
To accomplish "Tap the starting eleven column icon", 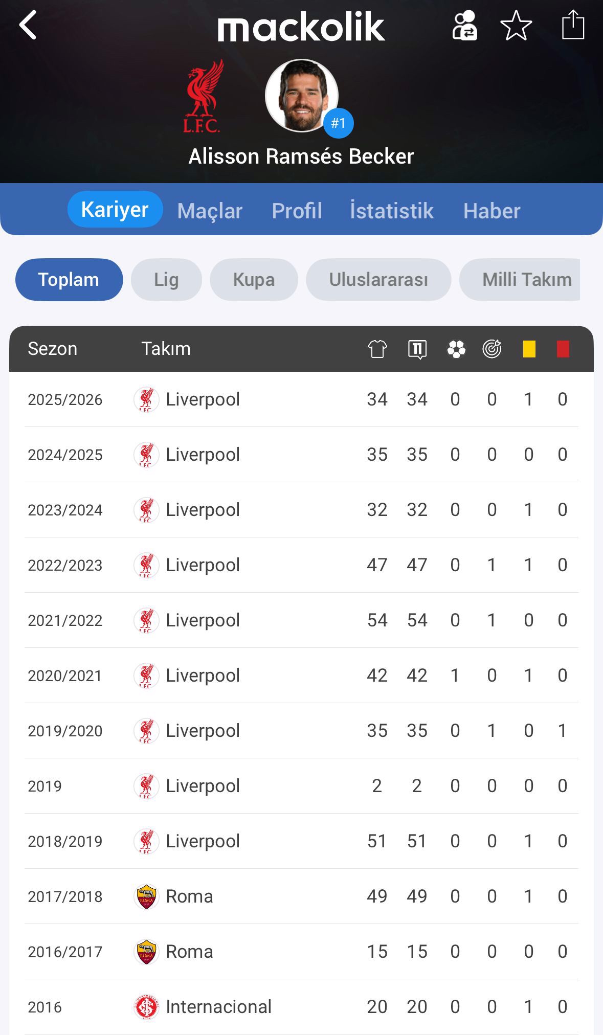I will [x=417, y=349].
